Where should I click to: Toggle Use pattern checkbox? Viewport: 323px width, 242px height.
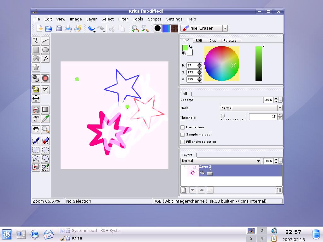183,127
